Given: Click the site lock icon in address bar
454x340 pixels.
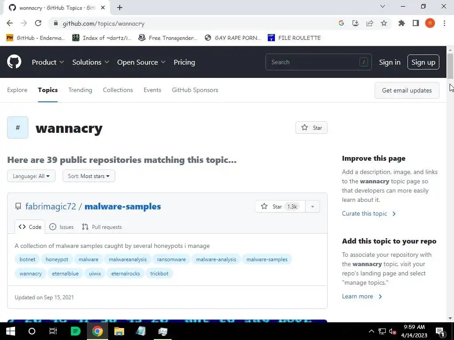Looking at the screenshot, I should point(56,23).
